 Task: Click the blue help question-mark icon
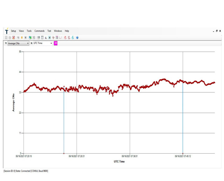(x=77, y=38)
